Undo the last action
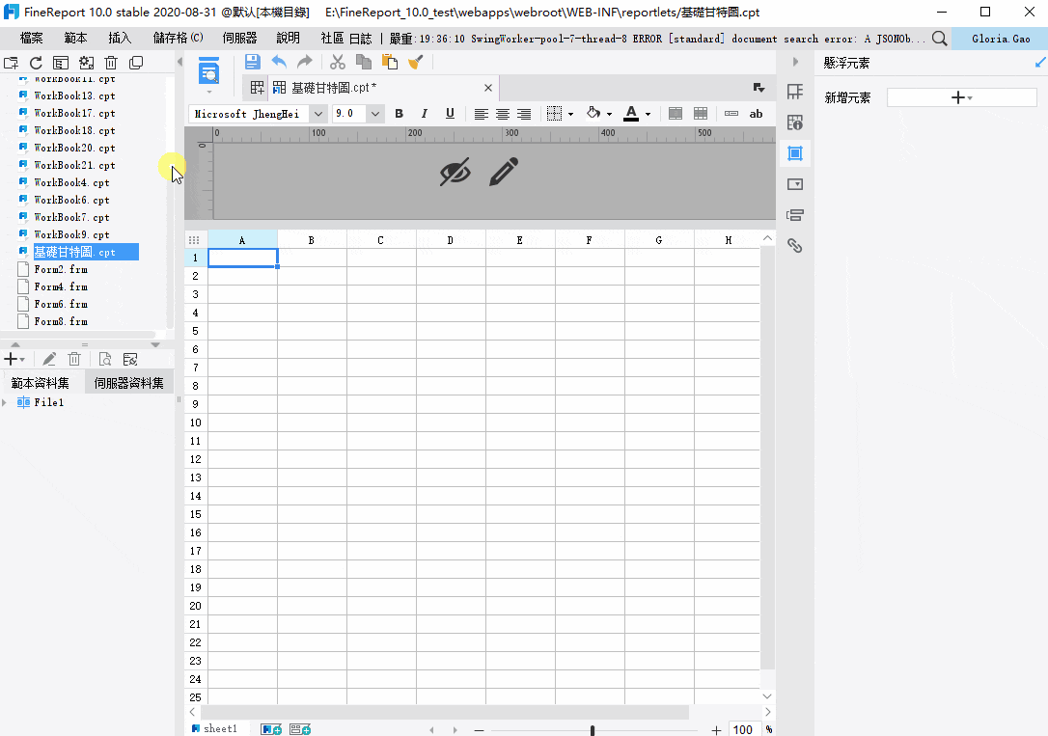1048x736 pixels. (x=279, y=62)
